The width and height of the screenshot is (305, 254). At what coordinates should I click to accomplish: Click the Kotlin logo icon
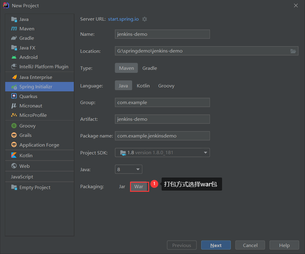(14, 155)
